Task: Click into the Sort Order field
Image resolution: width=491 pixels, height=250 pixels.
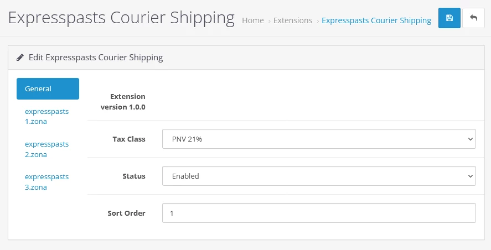Action: [x=319, y=213]
